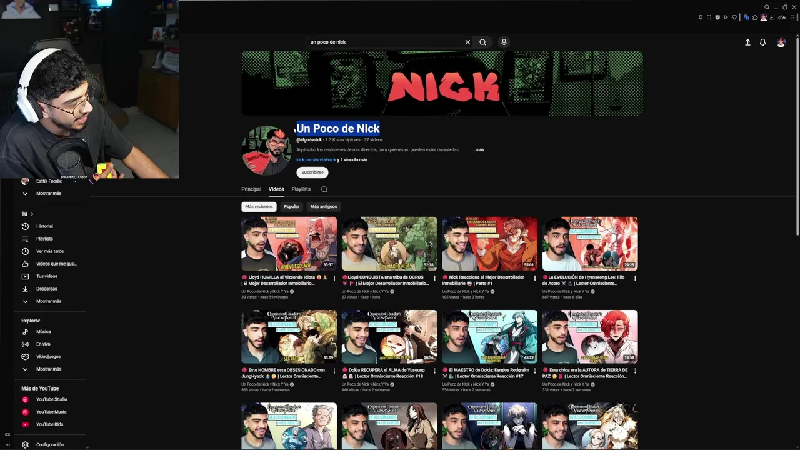This screenshot has height=450, width=800.
Task: Expand channel description with ...más
Action: click(478, 150)
